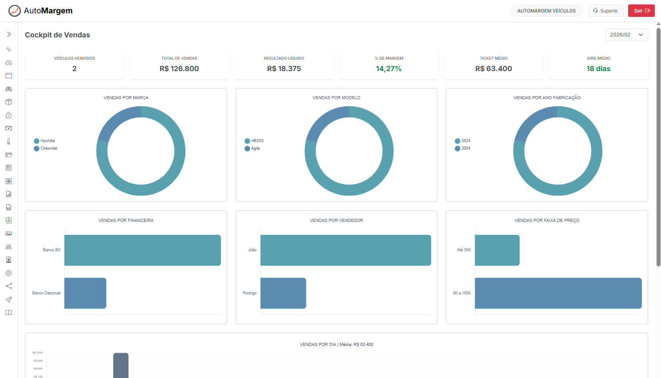Click the activity pulse icon in sidebar

[x=8, y=49]
